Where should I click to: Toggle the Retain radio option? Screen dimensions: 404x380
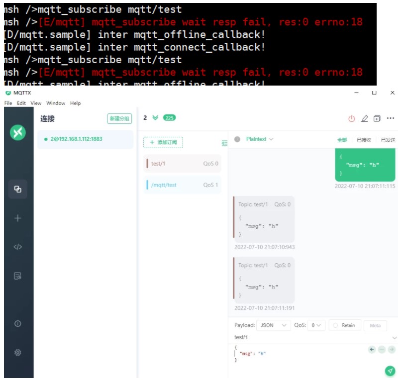tap(344, 325)
